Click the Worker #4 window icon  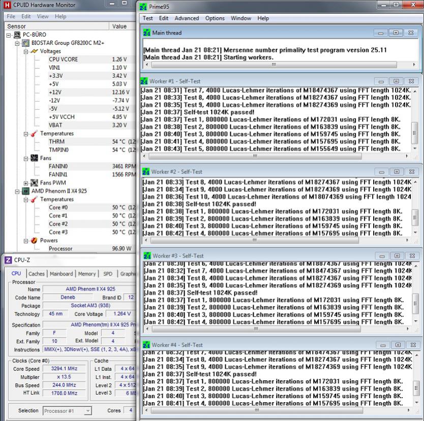click(146, 345)
